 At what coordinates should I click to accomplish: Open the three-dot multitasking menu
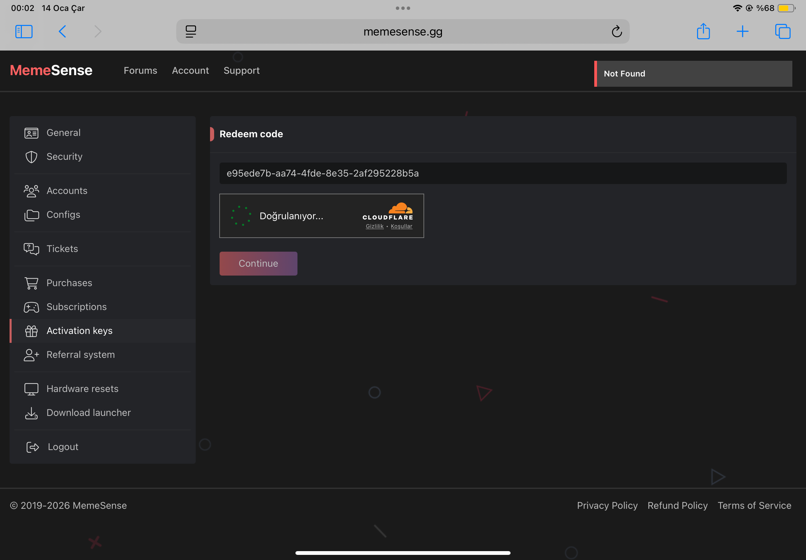pos(403,8)
